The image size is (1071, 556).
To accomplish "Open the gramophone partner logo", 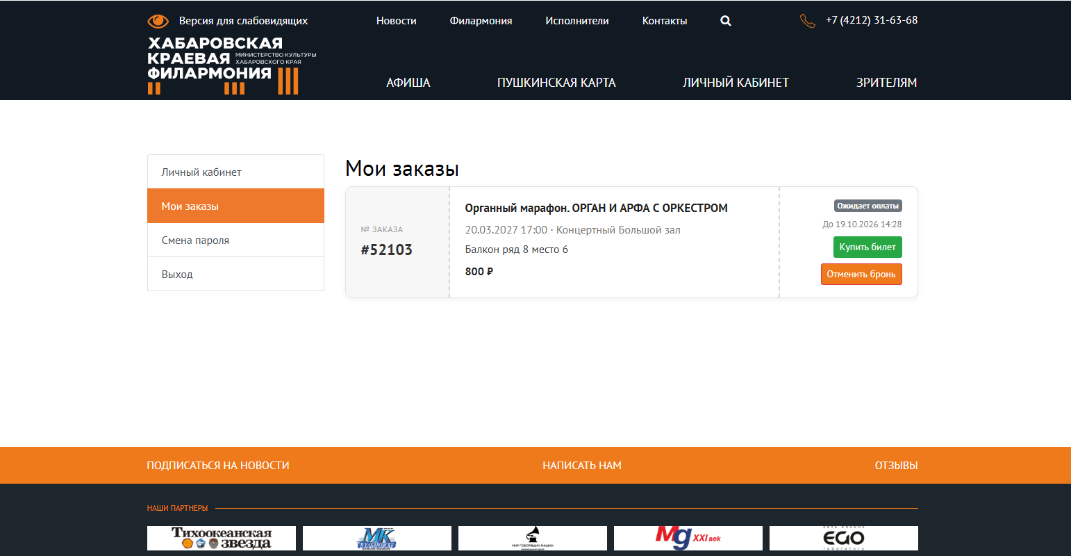I will tap(533, 538).
